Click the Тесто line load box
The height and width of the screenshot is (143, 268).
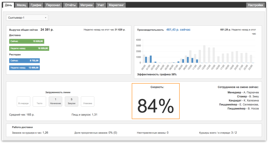coord(40,101)
